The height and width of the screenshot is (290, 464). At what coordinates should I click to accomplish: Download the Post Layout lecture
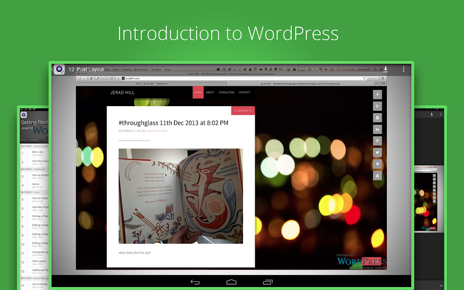tap(386, 69)
